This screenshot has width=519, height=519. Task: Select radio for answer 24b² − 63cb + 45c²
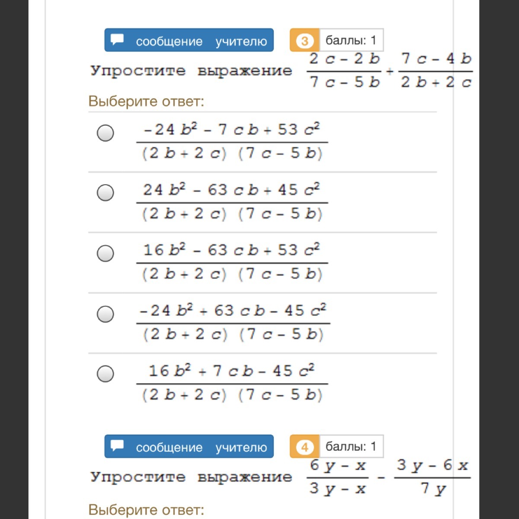[106, 192]
